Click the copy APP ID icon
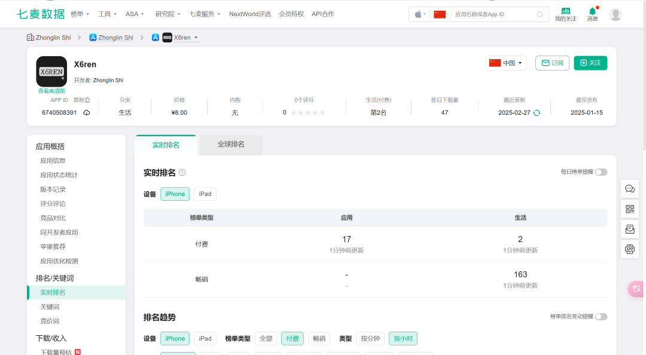Image resolution: width=646 pixels, height=355 pixels. (x=87, y=100)
